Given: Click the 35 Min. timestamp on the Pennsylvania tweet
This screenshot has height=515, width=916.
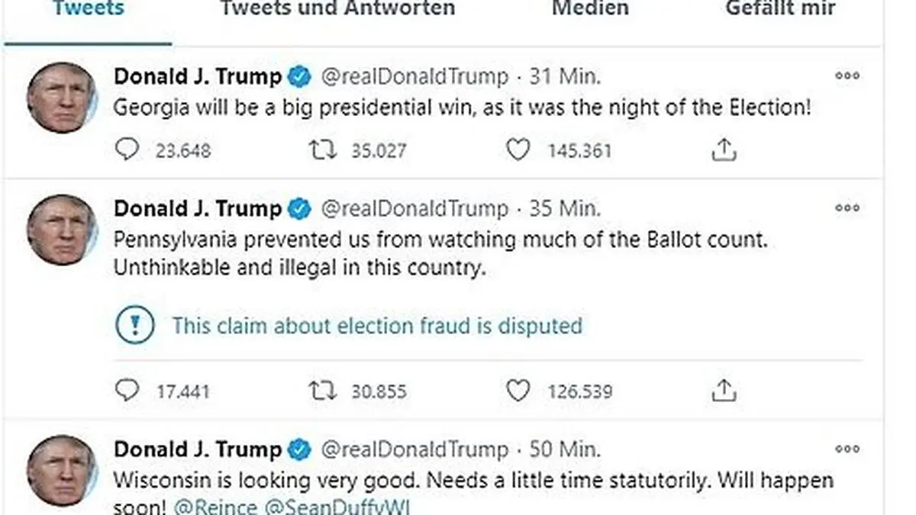Looking at the screenshot, I should tap(566, 208).
